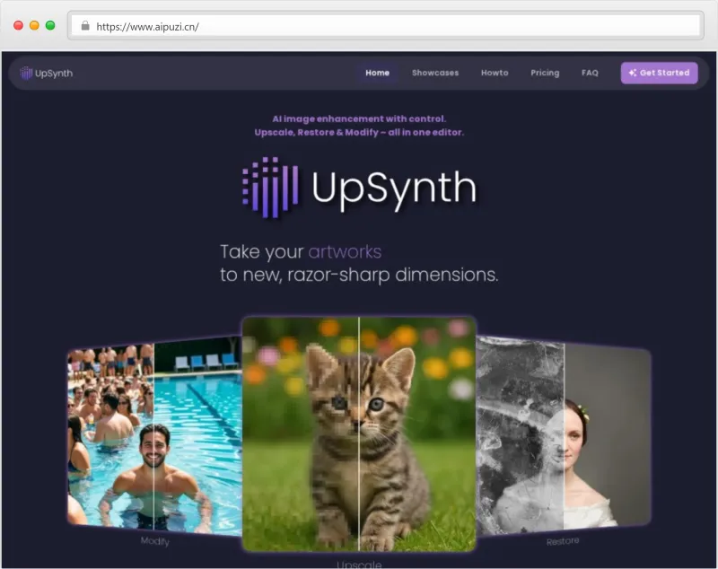Click the large UpSynth hero logo

pyautogui.click(x=360, y=188)
